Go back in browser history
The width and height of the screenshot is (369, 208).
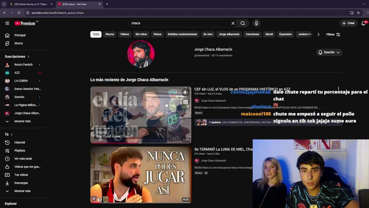pos(4,13)
